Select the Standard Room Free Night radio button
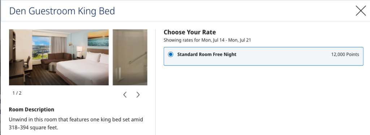Viewport: 370px width, 135px height. coord(171,55)
